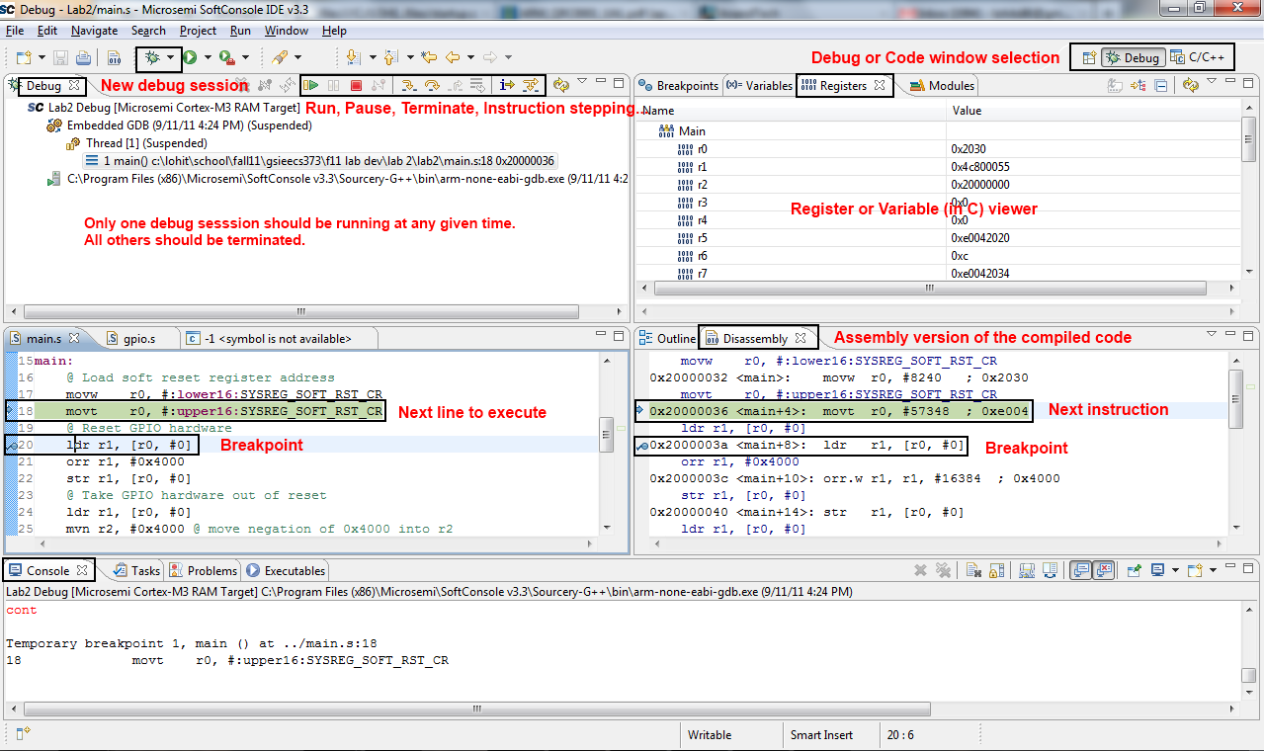The image size is (1264, 751).
Task: Click the External Tools launch icon
Action: [226, 57]
